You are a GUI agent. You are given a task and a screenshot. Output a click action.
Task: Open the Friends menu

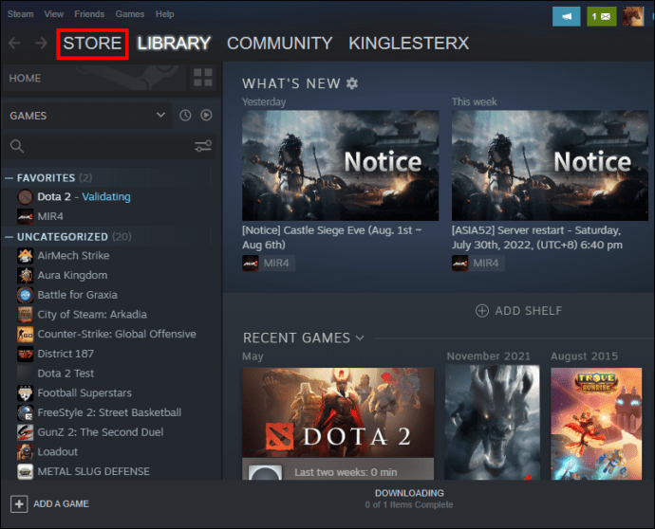tap(89, 14)
